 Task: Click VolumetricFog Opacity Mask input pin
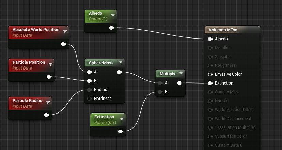pyautogui.click(x=210, y=92)
